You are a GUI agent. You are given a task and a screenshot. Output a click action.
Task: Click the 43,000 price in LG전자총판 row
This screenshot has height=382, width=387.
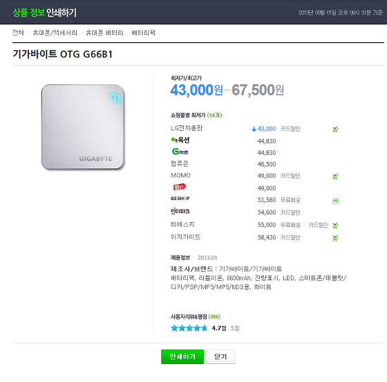click(267, 129)
